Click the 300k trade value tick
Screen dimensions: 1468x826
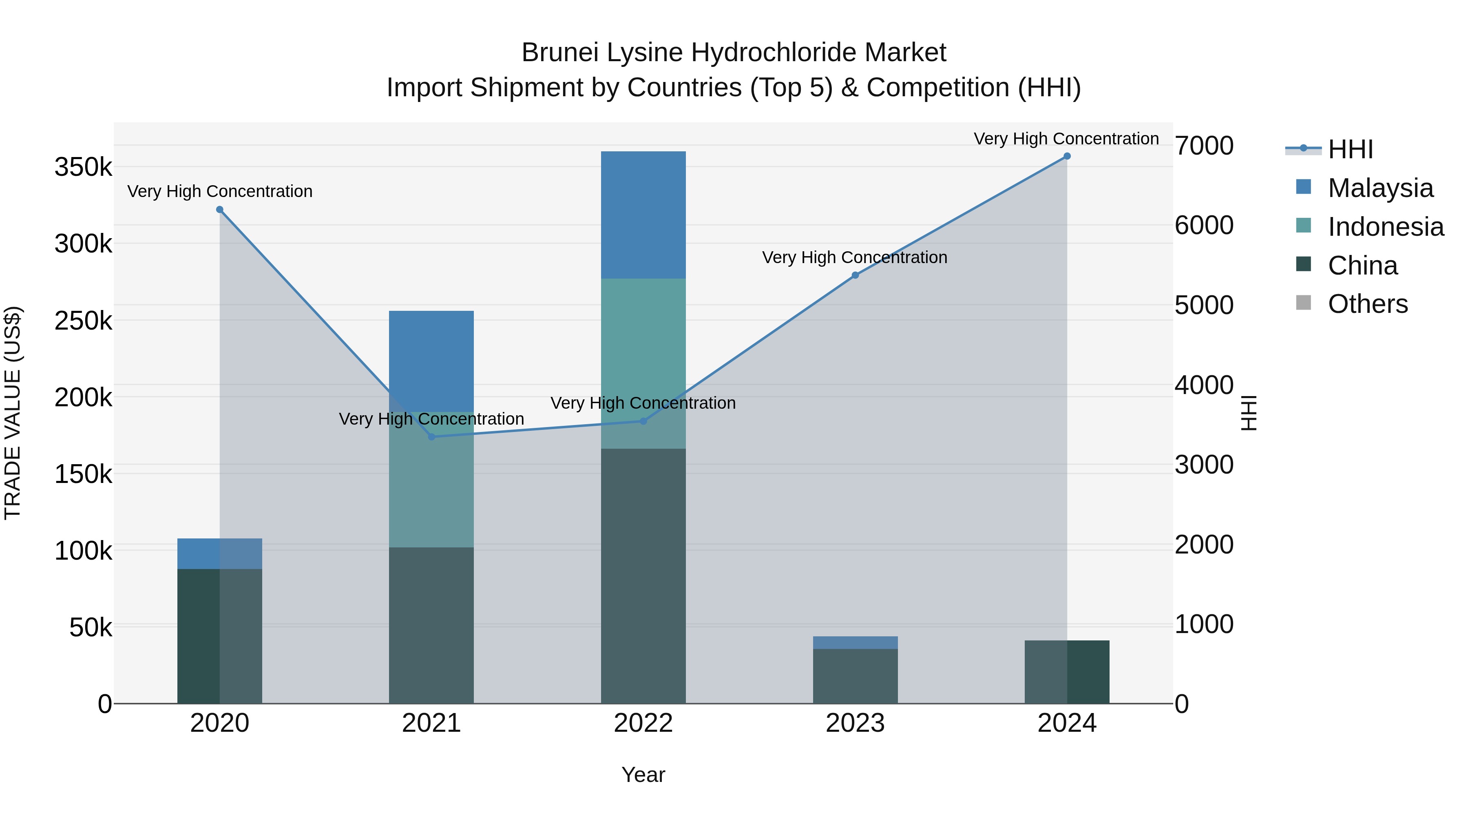point(84,244)
